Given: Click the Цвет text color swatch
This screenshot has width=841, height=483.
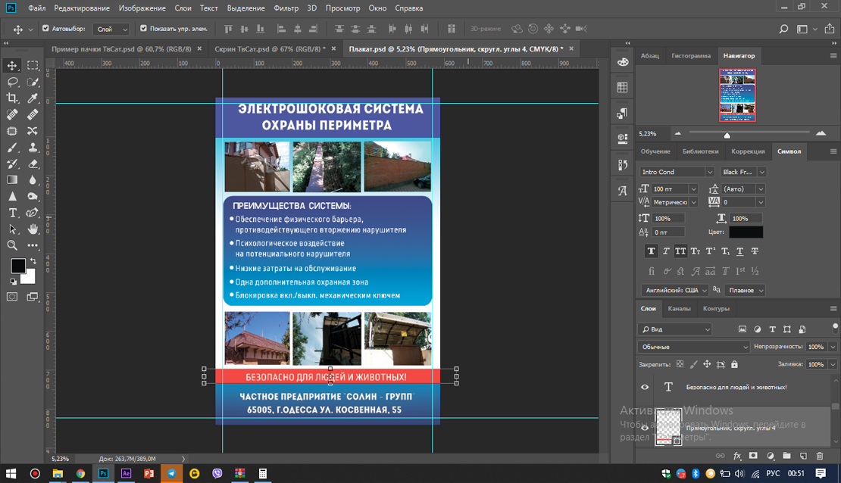Looking at the screenshot, I should (x=746, y=232).
